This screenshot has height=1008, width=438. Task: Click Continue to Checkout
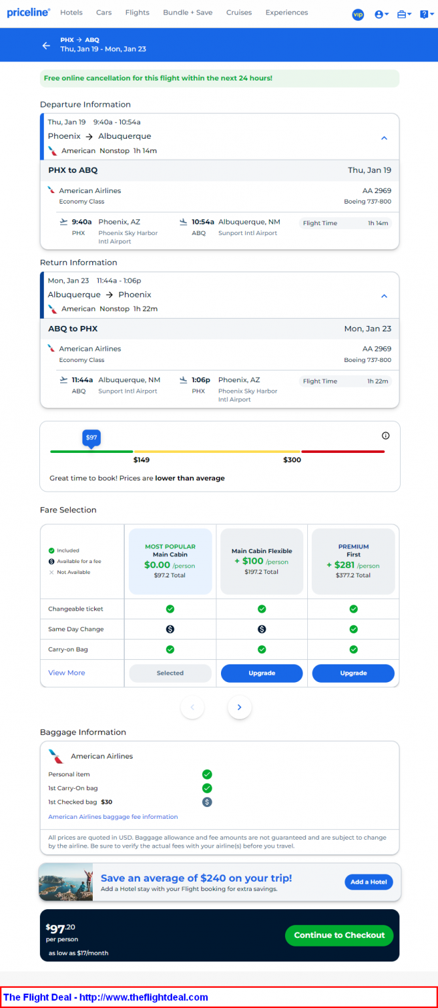[339, 935]
